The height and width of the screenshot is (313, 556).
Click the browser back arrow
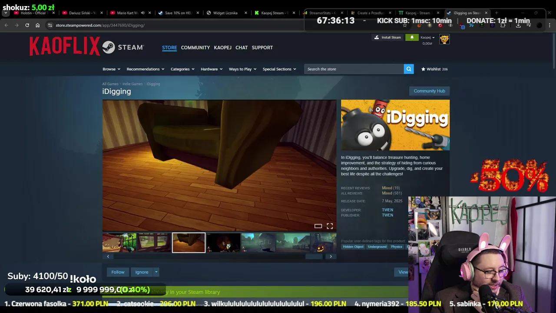click(6, 25)
